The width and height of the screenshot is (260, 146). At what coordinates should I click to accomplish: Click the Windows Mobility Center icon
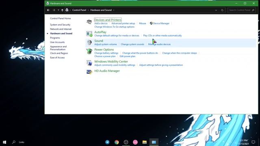coord(89,63)
